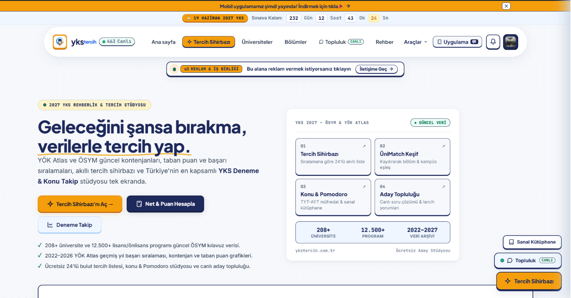This screenshot has width=571, height=298.
Task: Click the 463 Canlı live badge
Action: [x=117, y=41]
